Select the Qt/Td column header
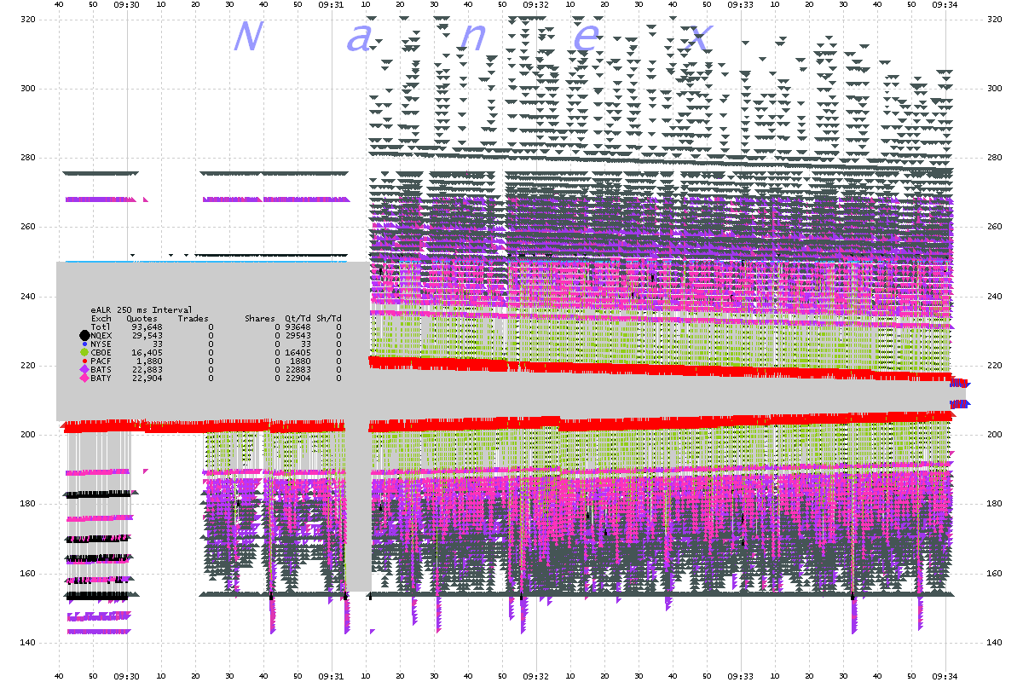The height and width of the screenshot is (682, 1023). point(297,318)
